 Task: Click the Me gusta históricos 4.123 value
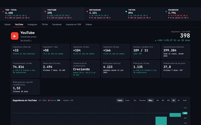pos(108,67)
